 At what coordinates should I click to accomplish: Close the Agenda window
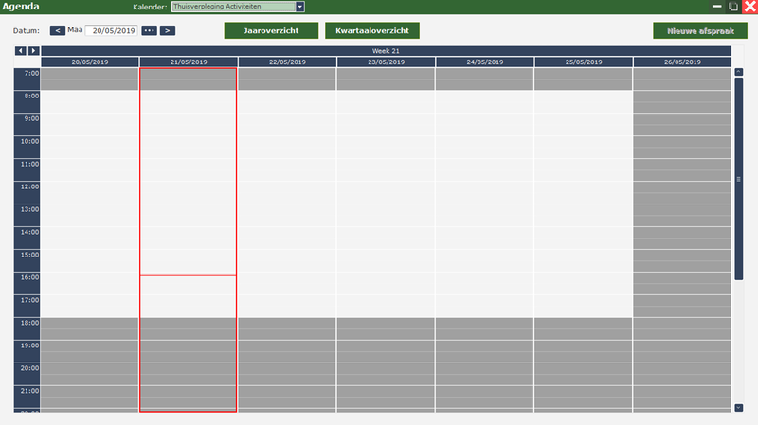[x=749, y=6]
